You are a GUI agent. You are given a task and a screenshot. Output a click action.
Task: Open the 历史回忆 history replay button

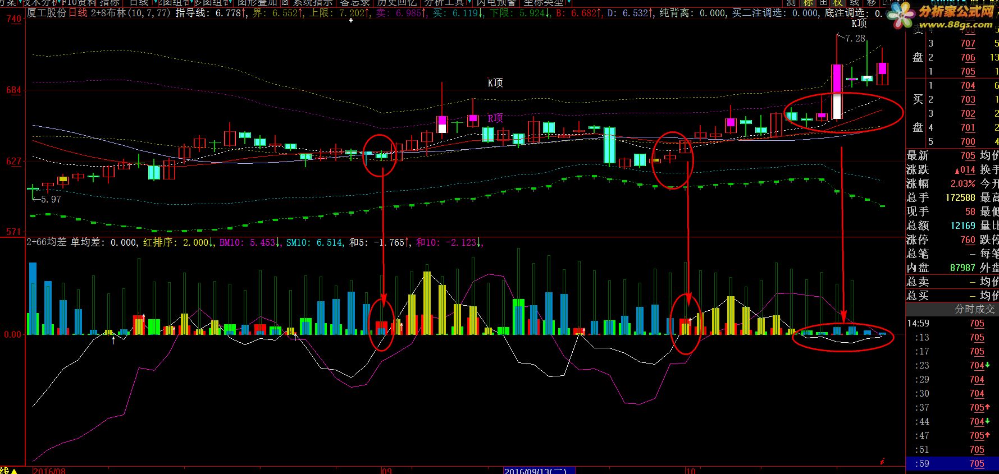tap(396, 3)
